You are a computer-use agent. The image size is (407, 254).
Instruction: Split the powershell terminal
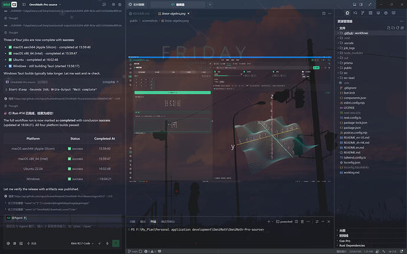(x=297, y=222)
